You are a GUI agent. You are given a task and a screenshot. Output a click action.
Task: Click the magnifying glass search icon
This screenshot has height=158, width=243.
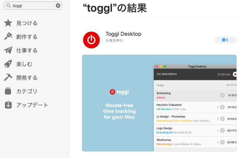(9, 6)
